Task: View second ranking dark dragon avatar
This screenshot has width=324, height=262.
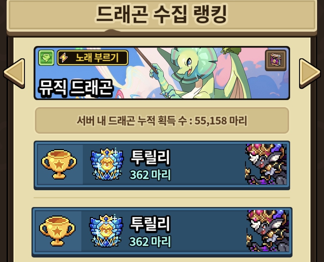Action: 268,231
